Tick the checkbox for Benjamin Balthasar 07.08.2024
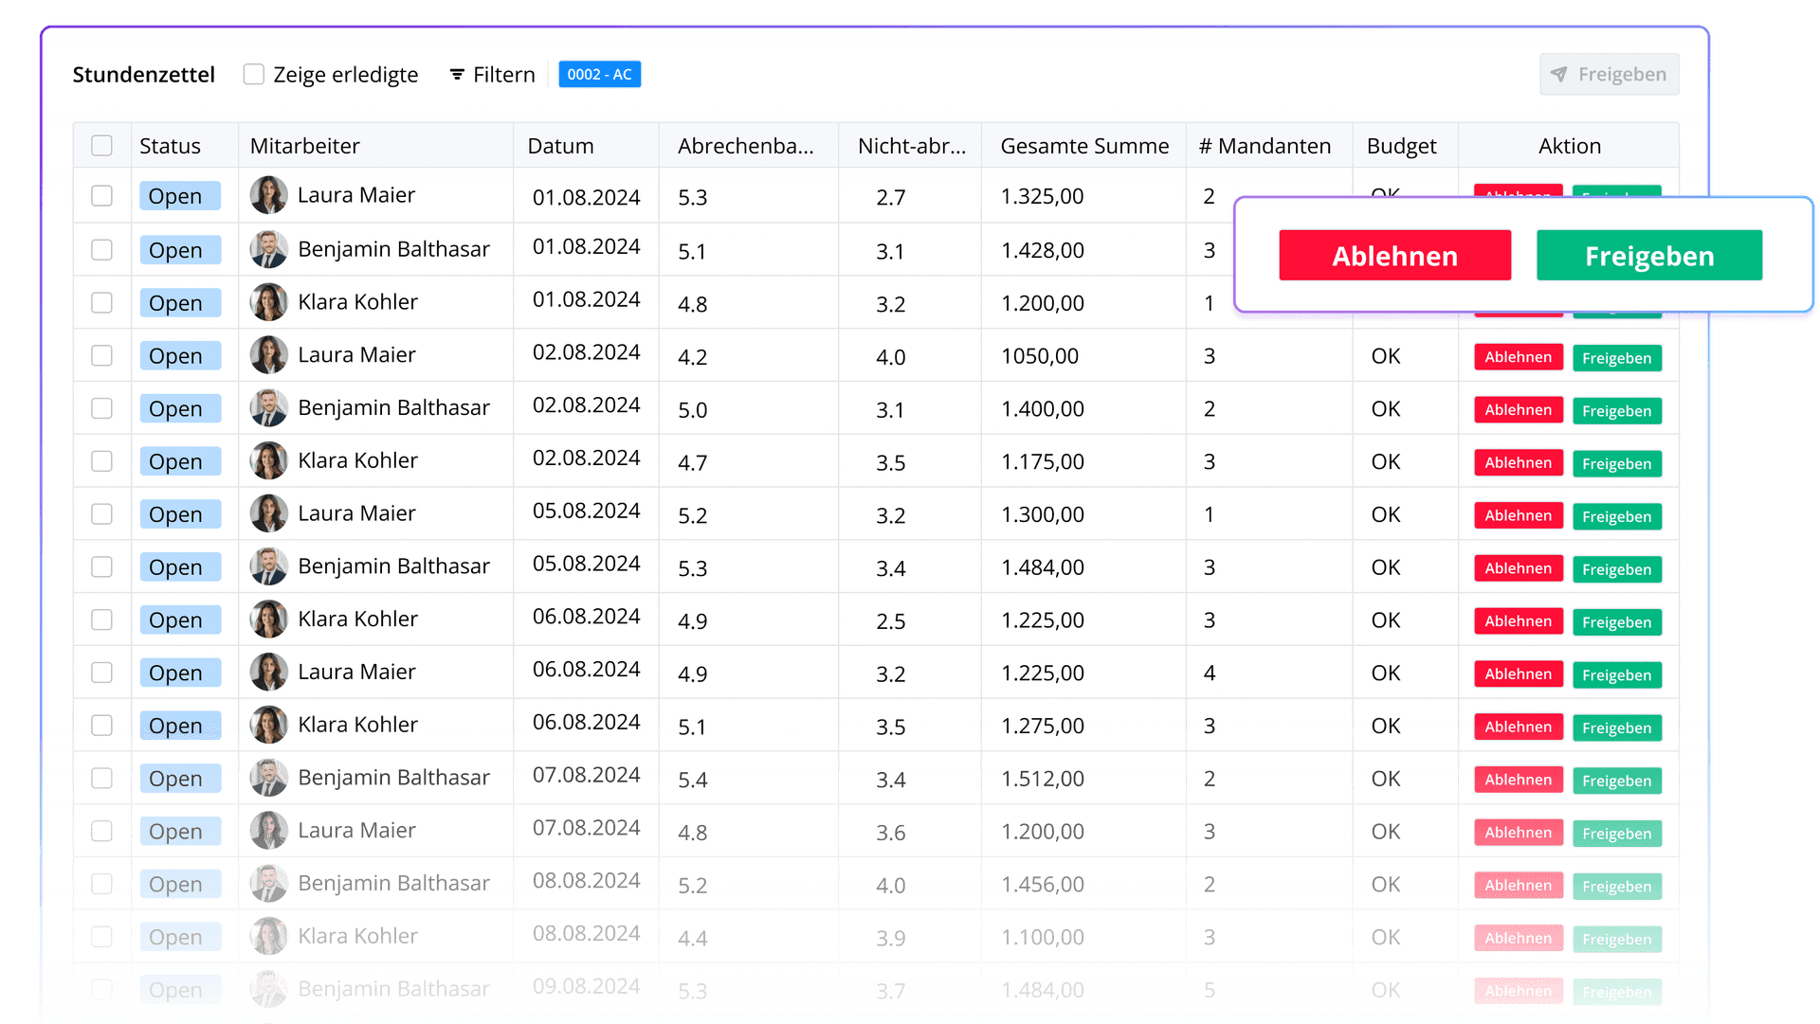1820x1024 pixels. point(101,779)
